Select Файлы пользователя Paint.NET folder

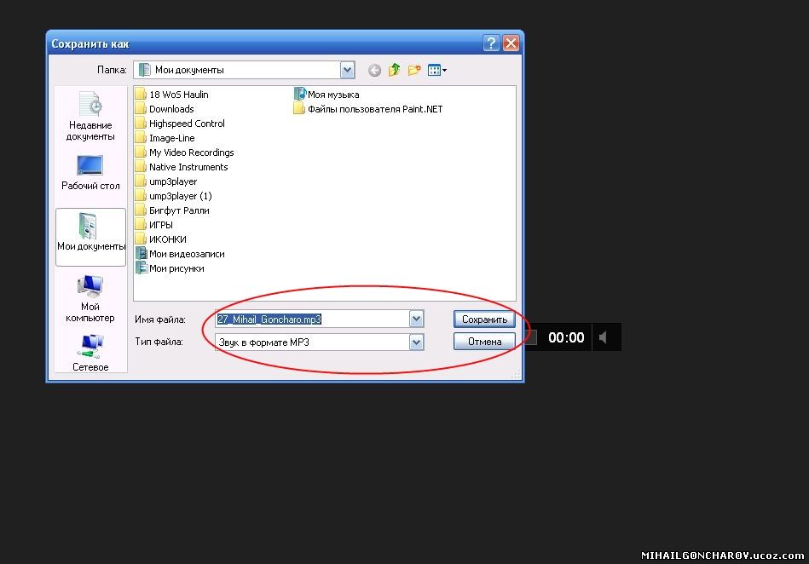368,109
